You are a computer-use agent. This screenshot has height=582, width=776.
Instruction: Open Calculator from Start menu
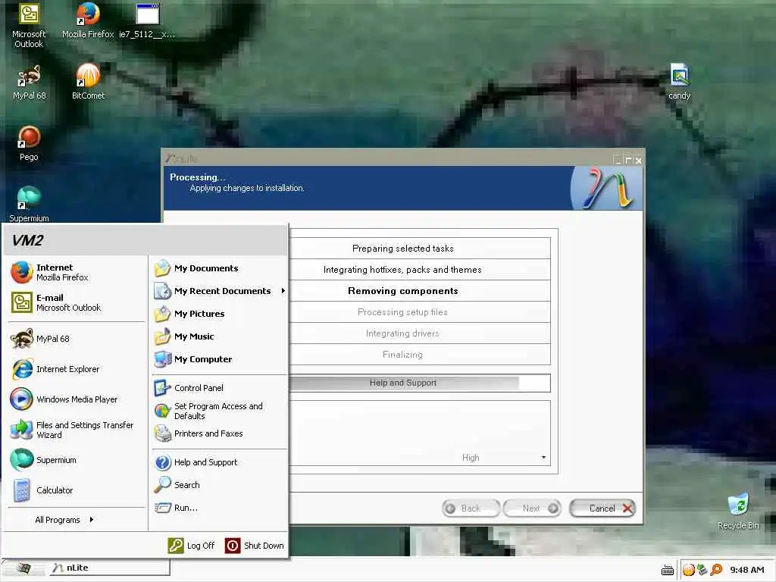click(x=77, y=490)
